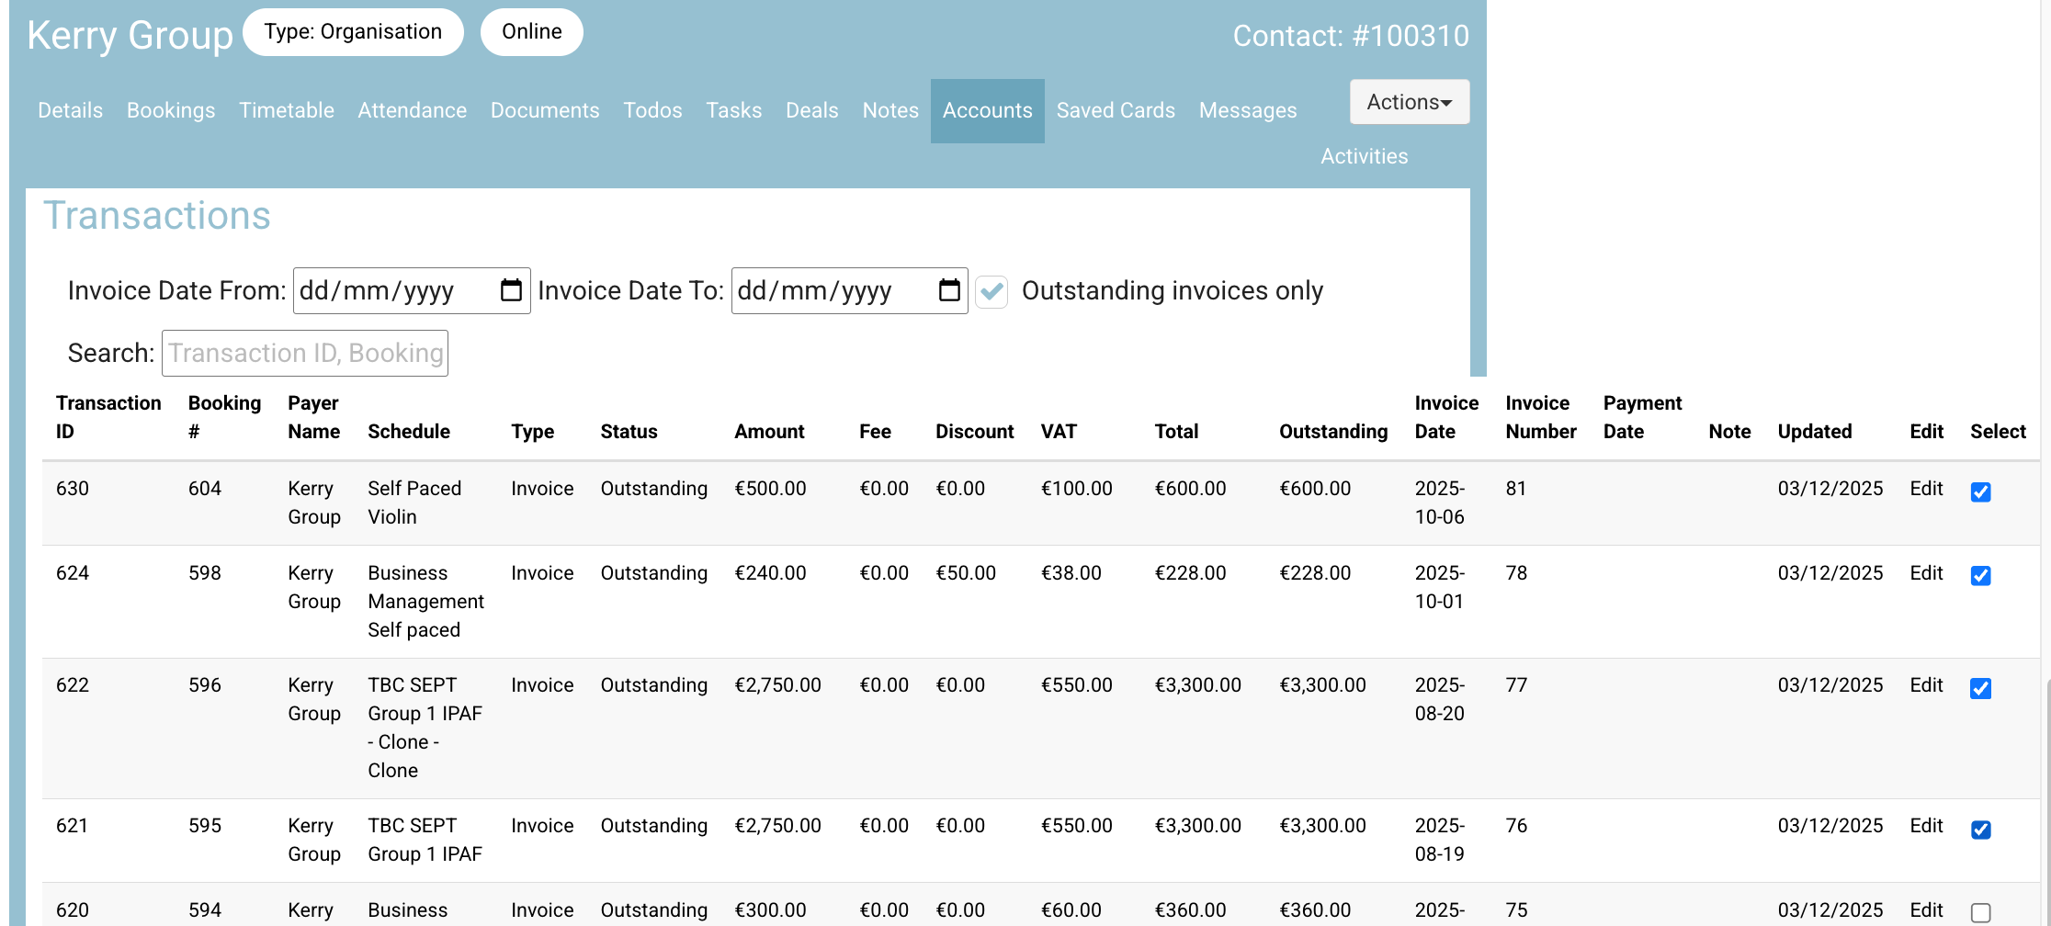Click the Contact: #100310 label
Screen dimensions: 2051x926
[x=1351, y=36]
